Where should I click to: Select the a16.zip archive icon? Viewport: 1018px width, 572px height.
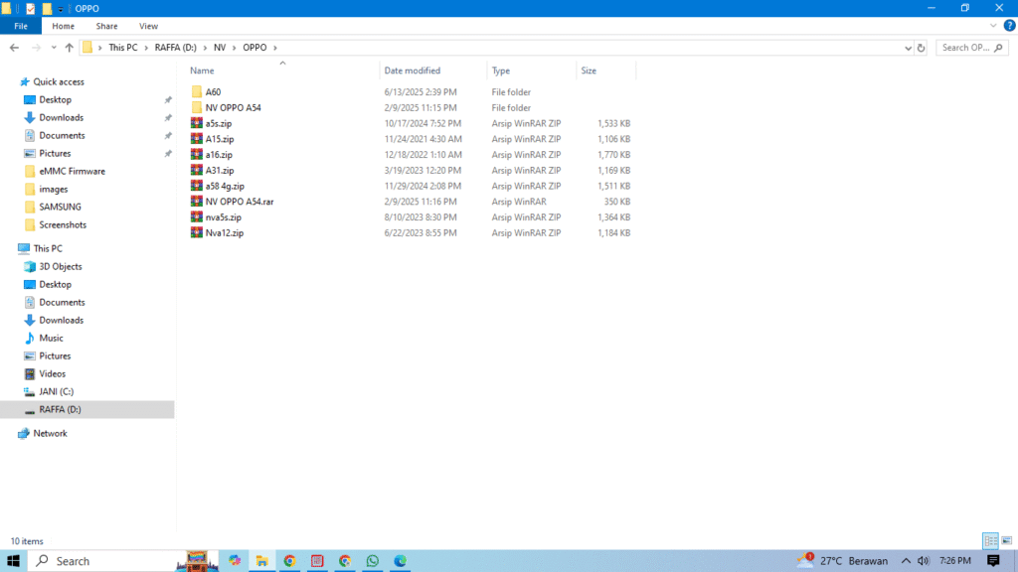pyautogui.click(x=197, y=154)
